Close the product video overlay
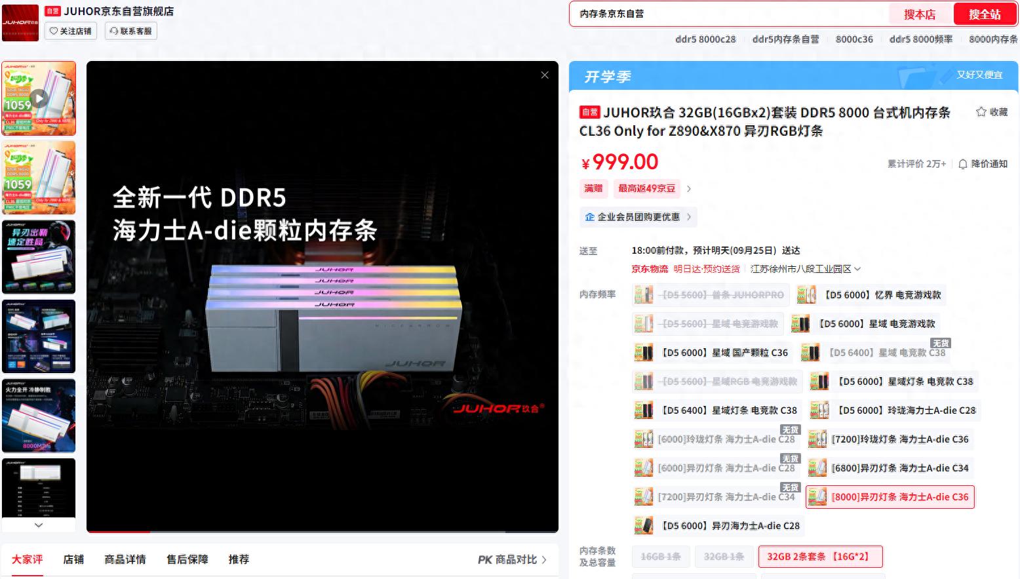1020x579 pixels. tap(545, 75)
